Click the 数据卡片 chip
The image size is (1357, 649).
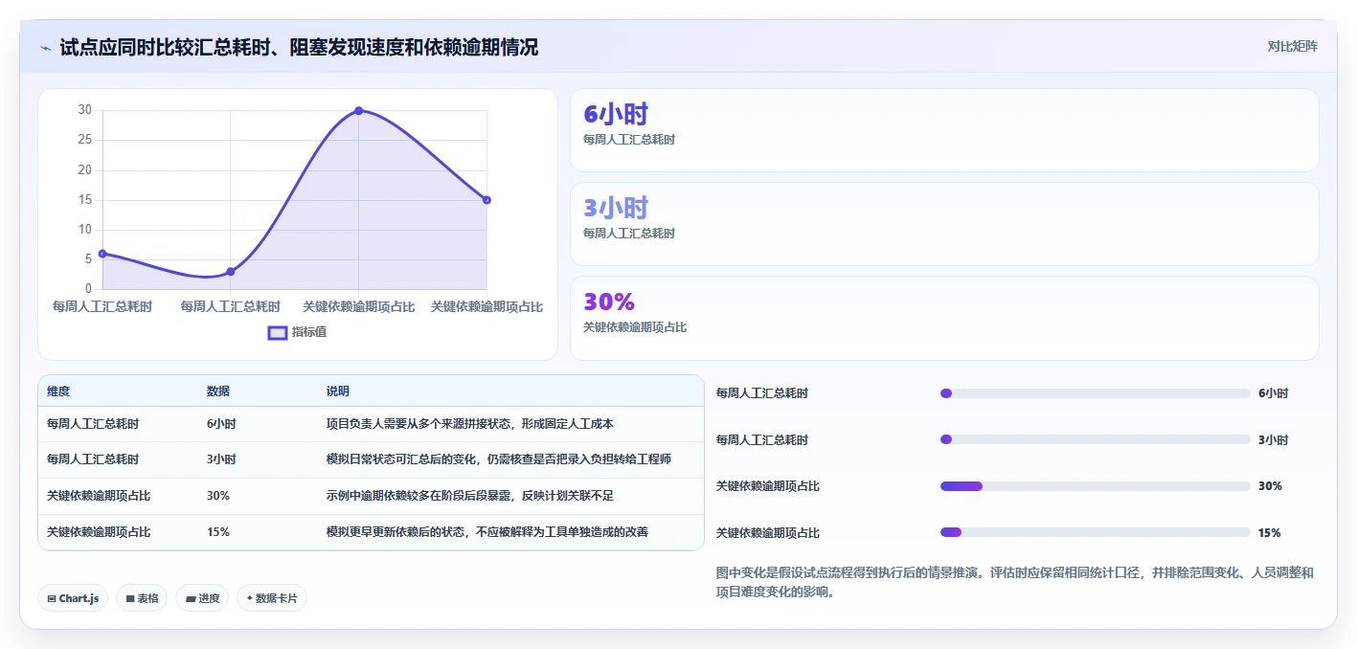coord(272,598)
